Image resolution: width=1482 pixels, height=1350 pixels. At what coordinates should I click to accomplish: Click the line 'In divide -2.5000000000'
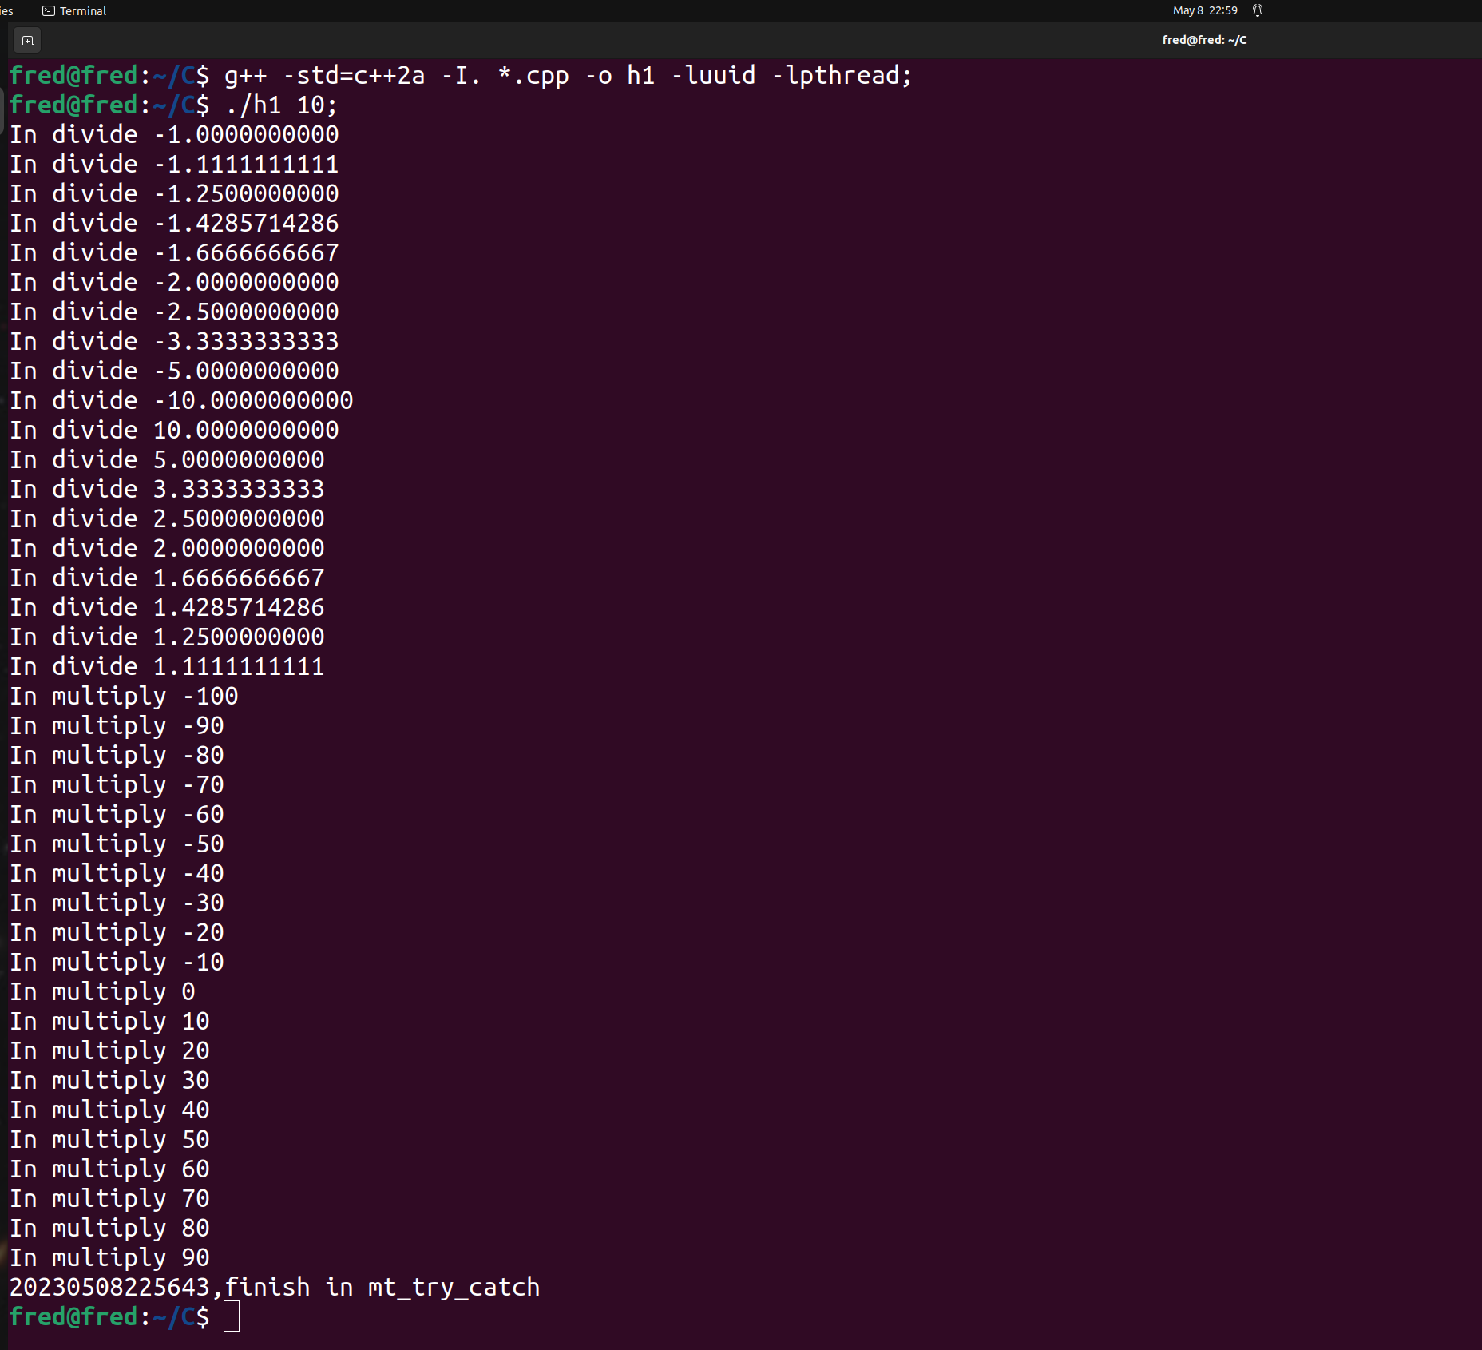click(174, 312)
